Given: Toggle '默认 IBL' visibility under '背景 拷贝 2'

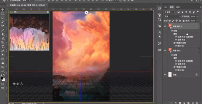Looking at the screenshot, I should (x=176, y=46).
